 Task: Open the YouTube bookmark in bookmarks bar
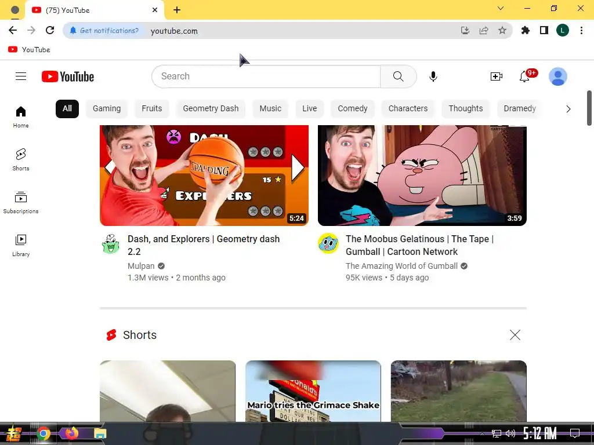29,50
